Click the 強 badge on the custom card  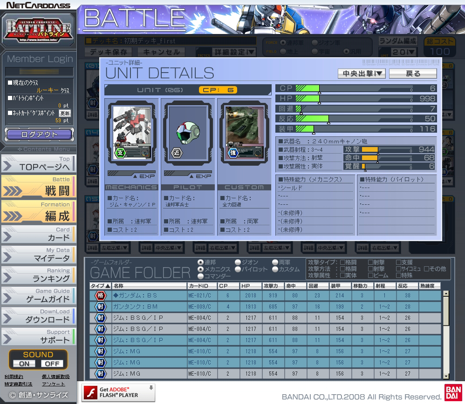coord(233,153)
